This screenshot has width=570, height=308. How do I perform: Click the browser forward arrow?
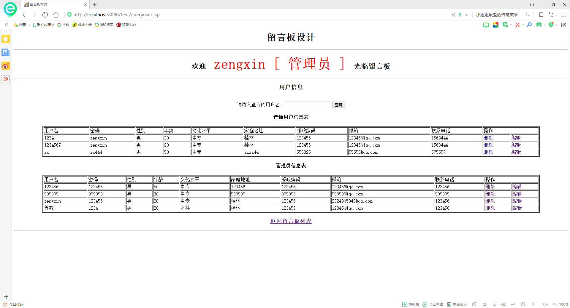(34, 15)
